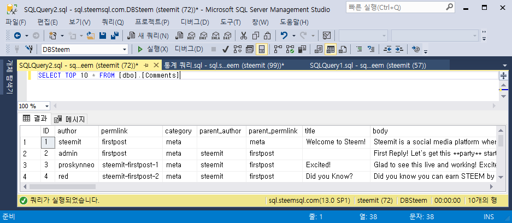Image resolution: width=512 pixels, height=223 pixels.
Task: Toggle Include Client Statistics icon
Action: click(x=302, y=49)
